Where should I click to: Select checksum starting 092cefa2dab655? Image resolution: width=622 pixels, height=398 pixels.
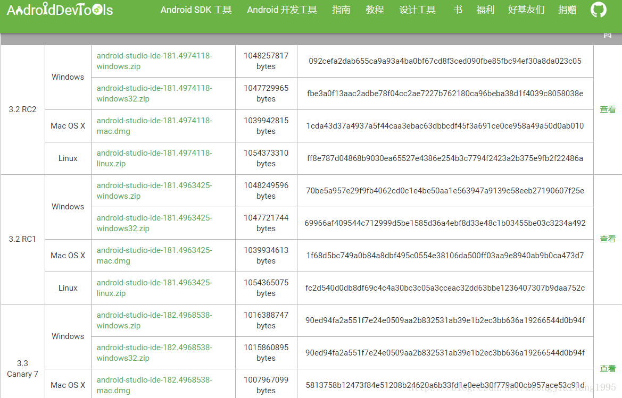click(x=445, y=61)
